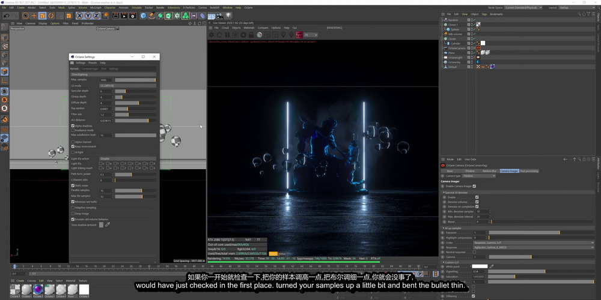Screen dimensions: 601x300
Task: Select the Rotate tool
Action: (50, 16)
